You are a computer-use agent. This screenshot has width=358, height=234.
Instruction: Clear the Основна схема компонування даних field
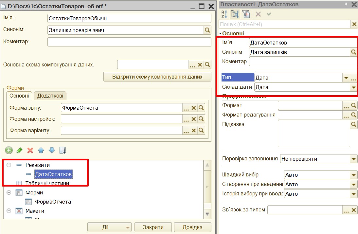tap(200, 64)
